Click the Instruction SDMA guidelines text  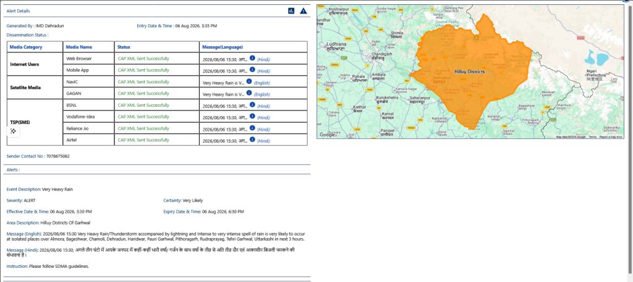(x=48, y=267)
